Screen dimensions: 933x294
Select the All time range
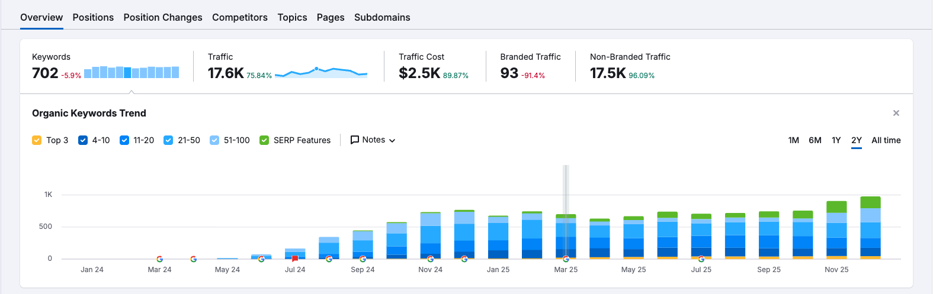pos(886,140)
